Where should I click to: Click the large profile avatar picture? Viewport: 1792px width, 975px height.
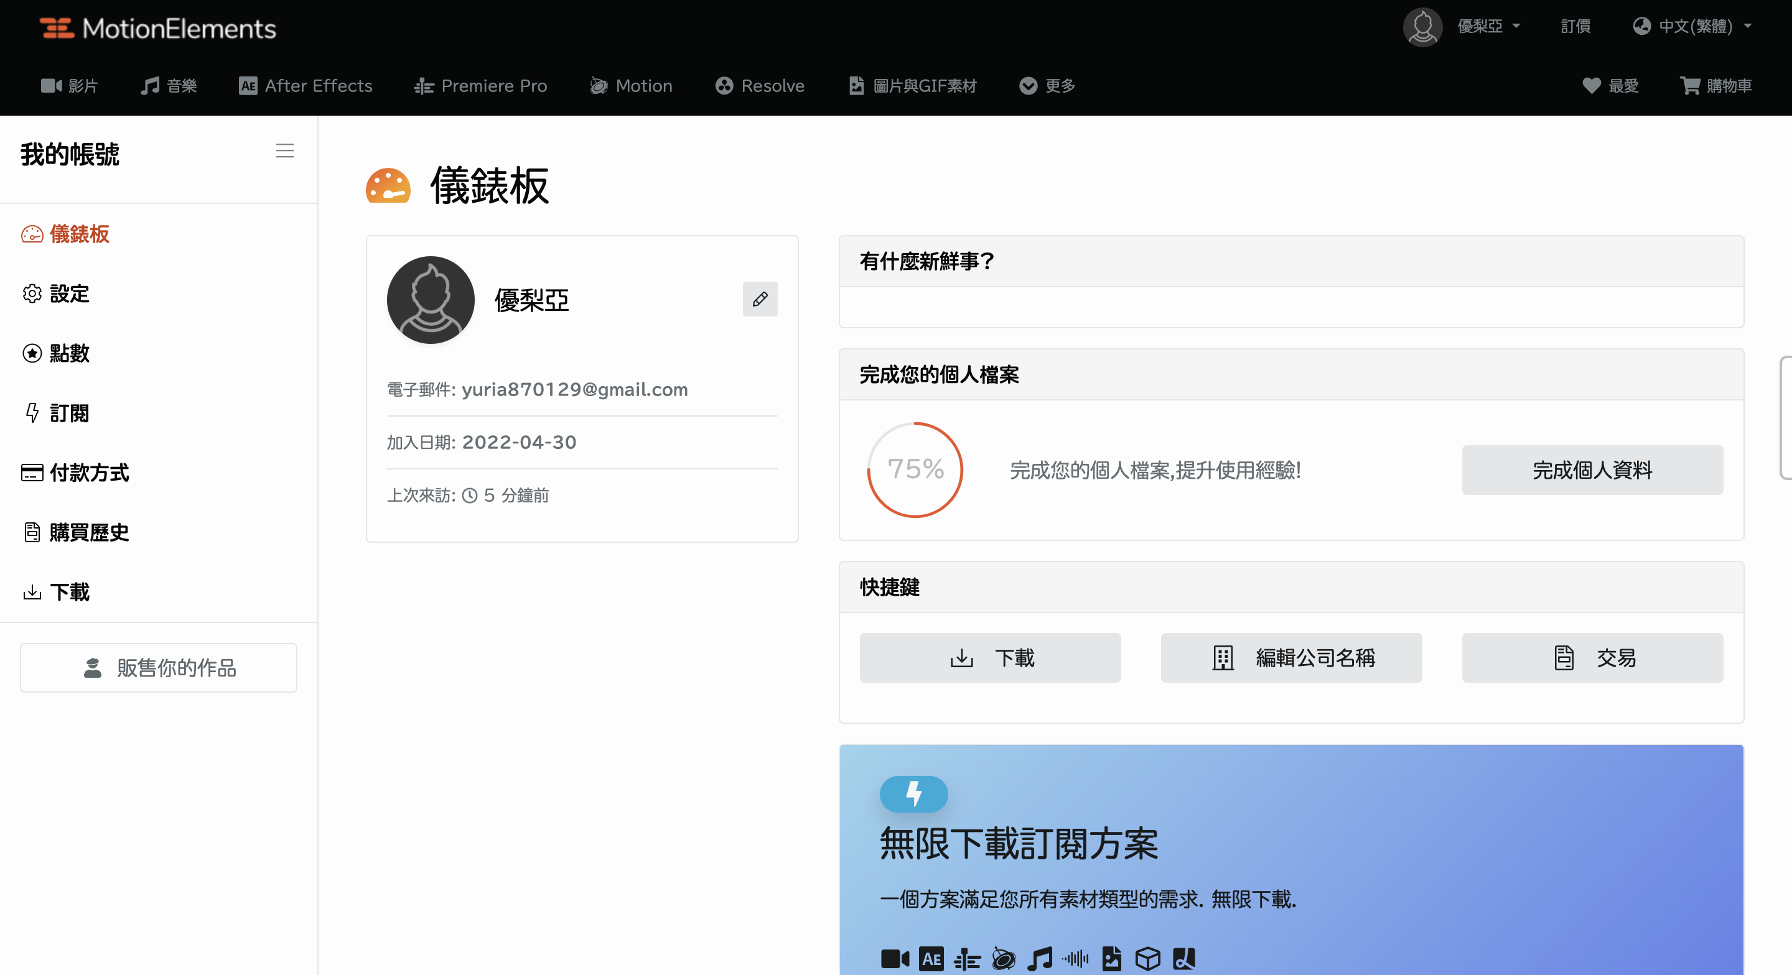[x=431, y=300]
